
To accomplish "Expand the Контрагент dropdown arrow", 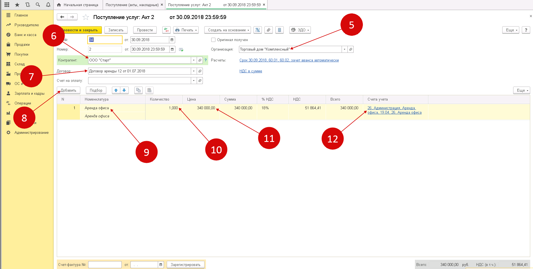I will pos(194,60).
